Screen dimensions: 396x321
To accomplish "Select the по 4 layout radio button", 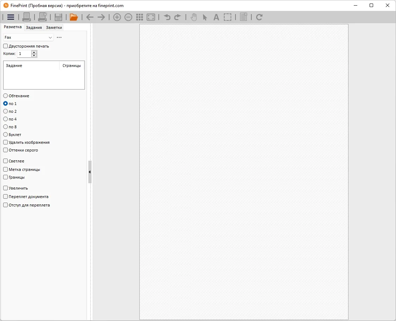I will point(5,119).
